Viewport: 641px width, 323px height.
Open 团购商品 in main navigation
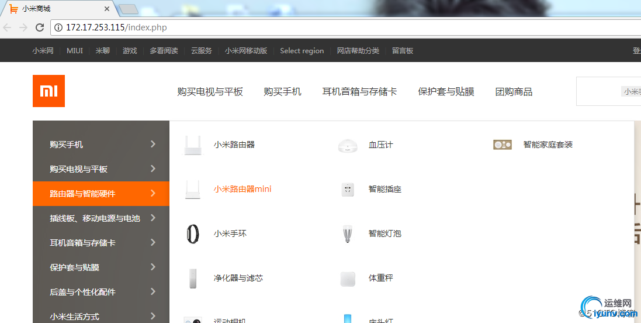click(514, 92)
